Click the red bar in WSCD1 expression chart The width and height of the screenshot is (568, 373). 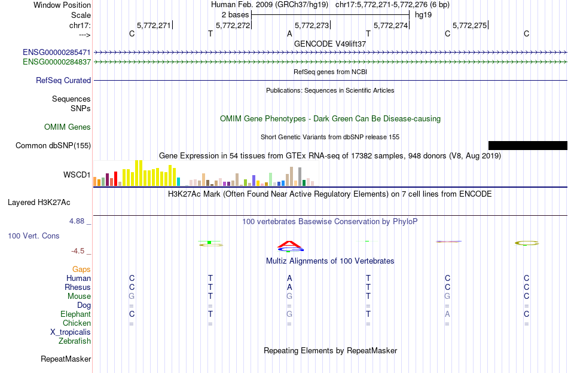point(115,179)
